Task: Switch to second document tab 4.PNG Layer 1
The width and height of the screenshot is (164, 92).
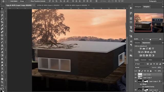Action: (49, 5)
